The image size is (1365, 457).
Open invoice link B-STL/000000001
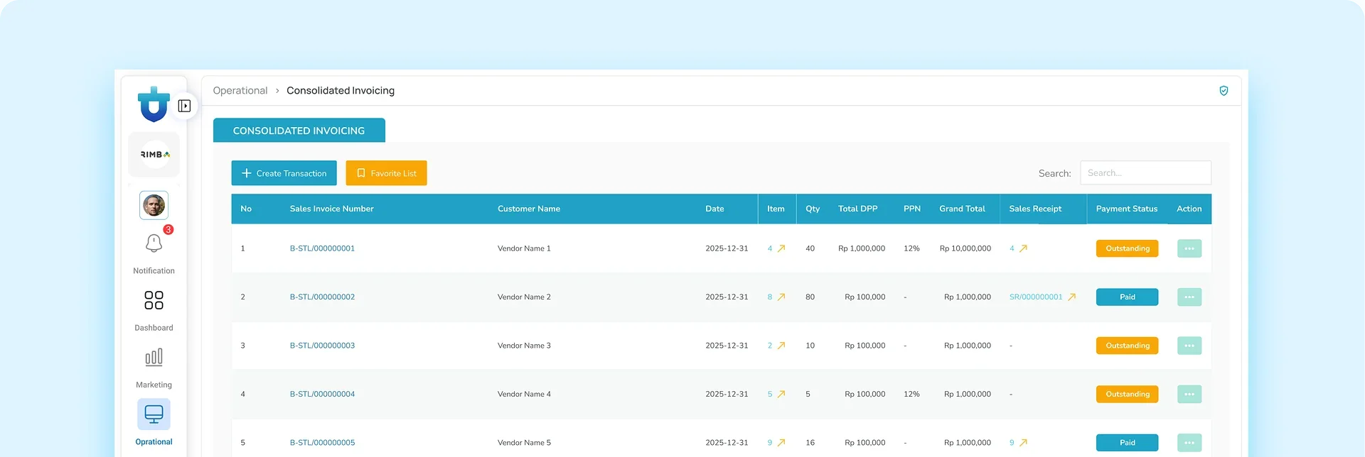tap(322, 248)
